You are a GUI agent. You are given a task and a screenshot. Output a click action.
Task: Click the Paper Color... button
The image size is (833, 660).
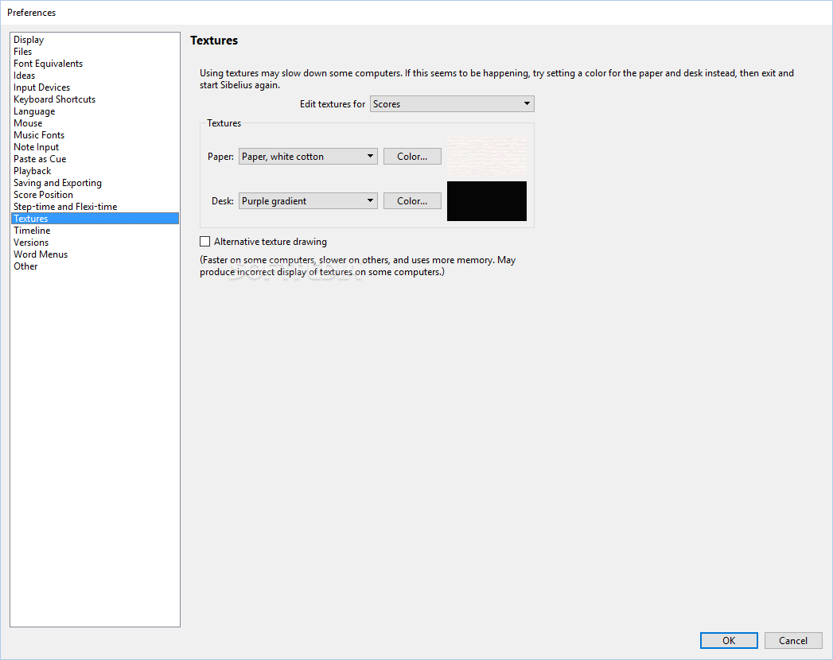click(412, 157)
